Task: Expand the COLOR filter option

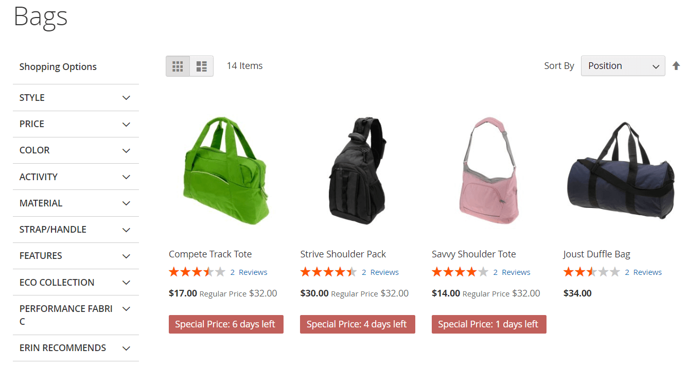Action: [76, 150]
